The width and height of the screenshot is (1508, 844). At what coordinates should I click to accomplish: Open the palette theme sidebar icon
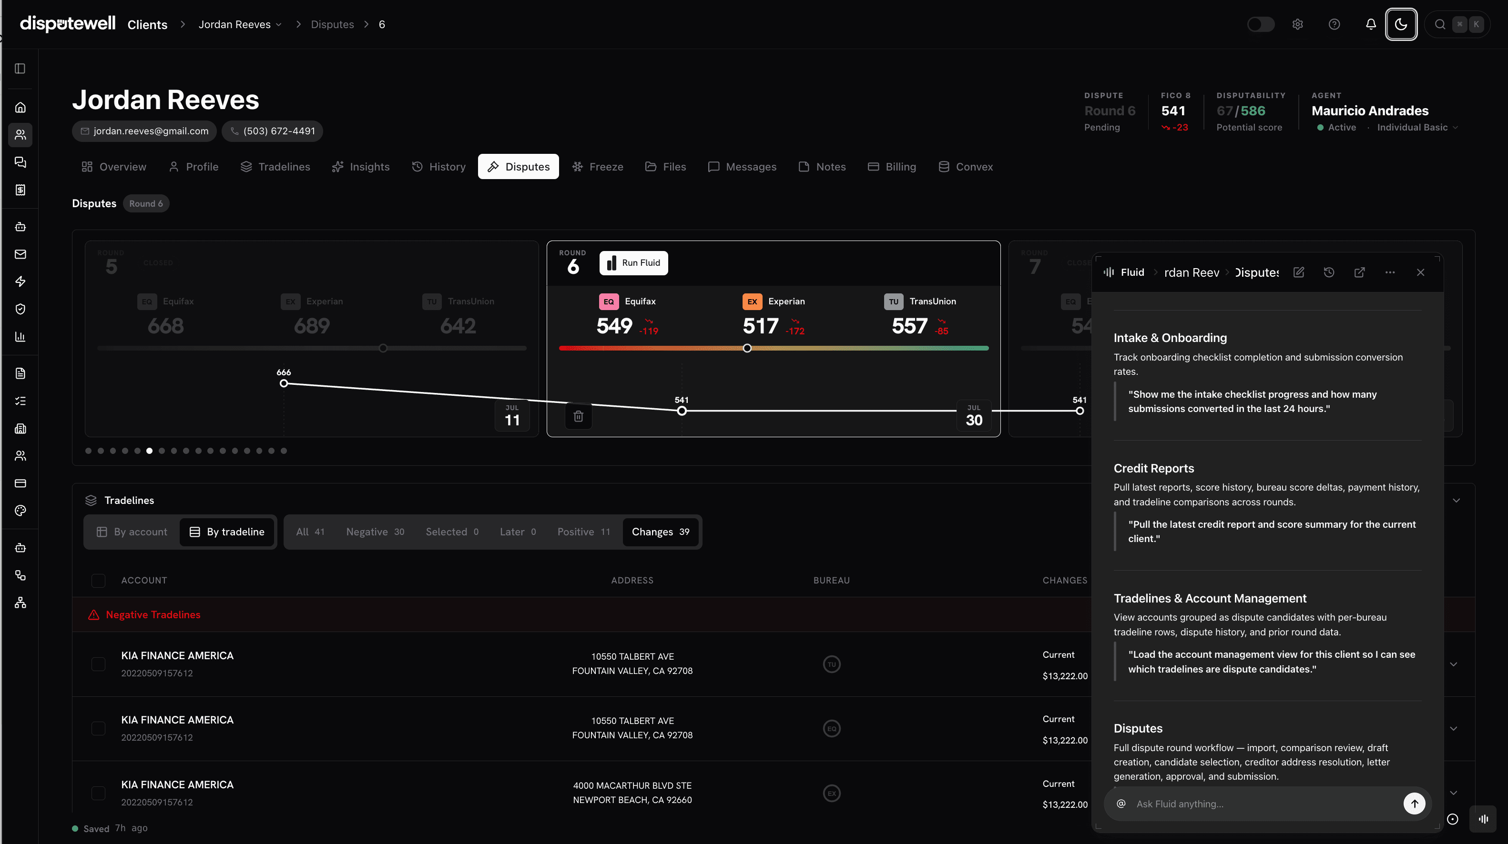(20, 511)
